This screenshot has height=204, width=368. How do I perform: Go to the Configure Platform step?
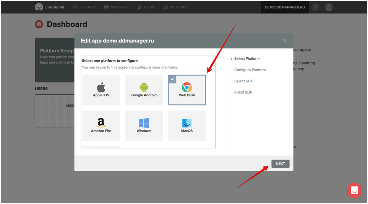(x=250, y=70)
